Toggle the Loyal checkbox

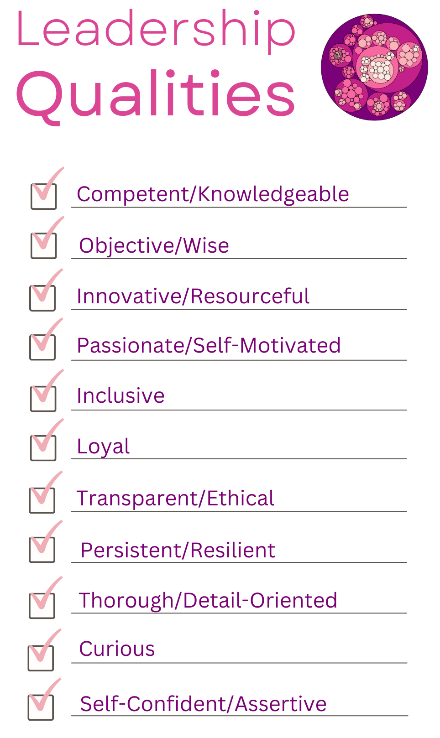(x=43, y=448)
